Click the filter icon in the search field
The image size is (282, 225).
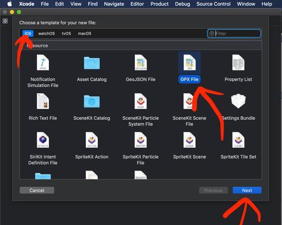tap(212, 34)
